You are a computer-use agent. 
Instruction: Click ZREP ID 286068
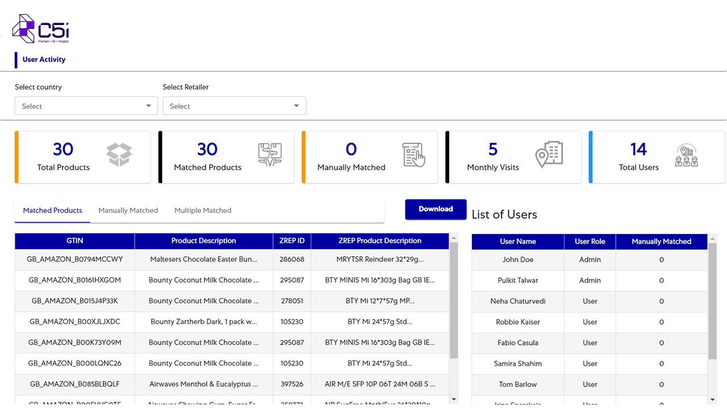[292, 260]
